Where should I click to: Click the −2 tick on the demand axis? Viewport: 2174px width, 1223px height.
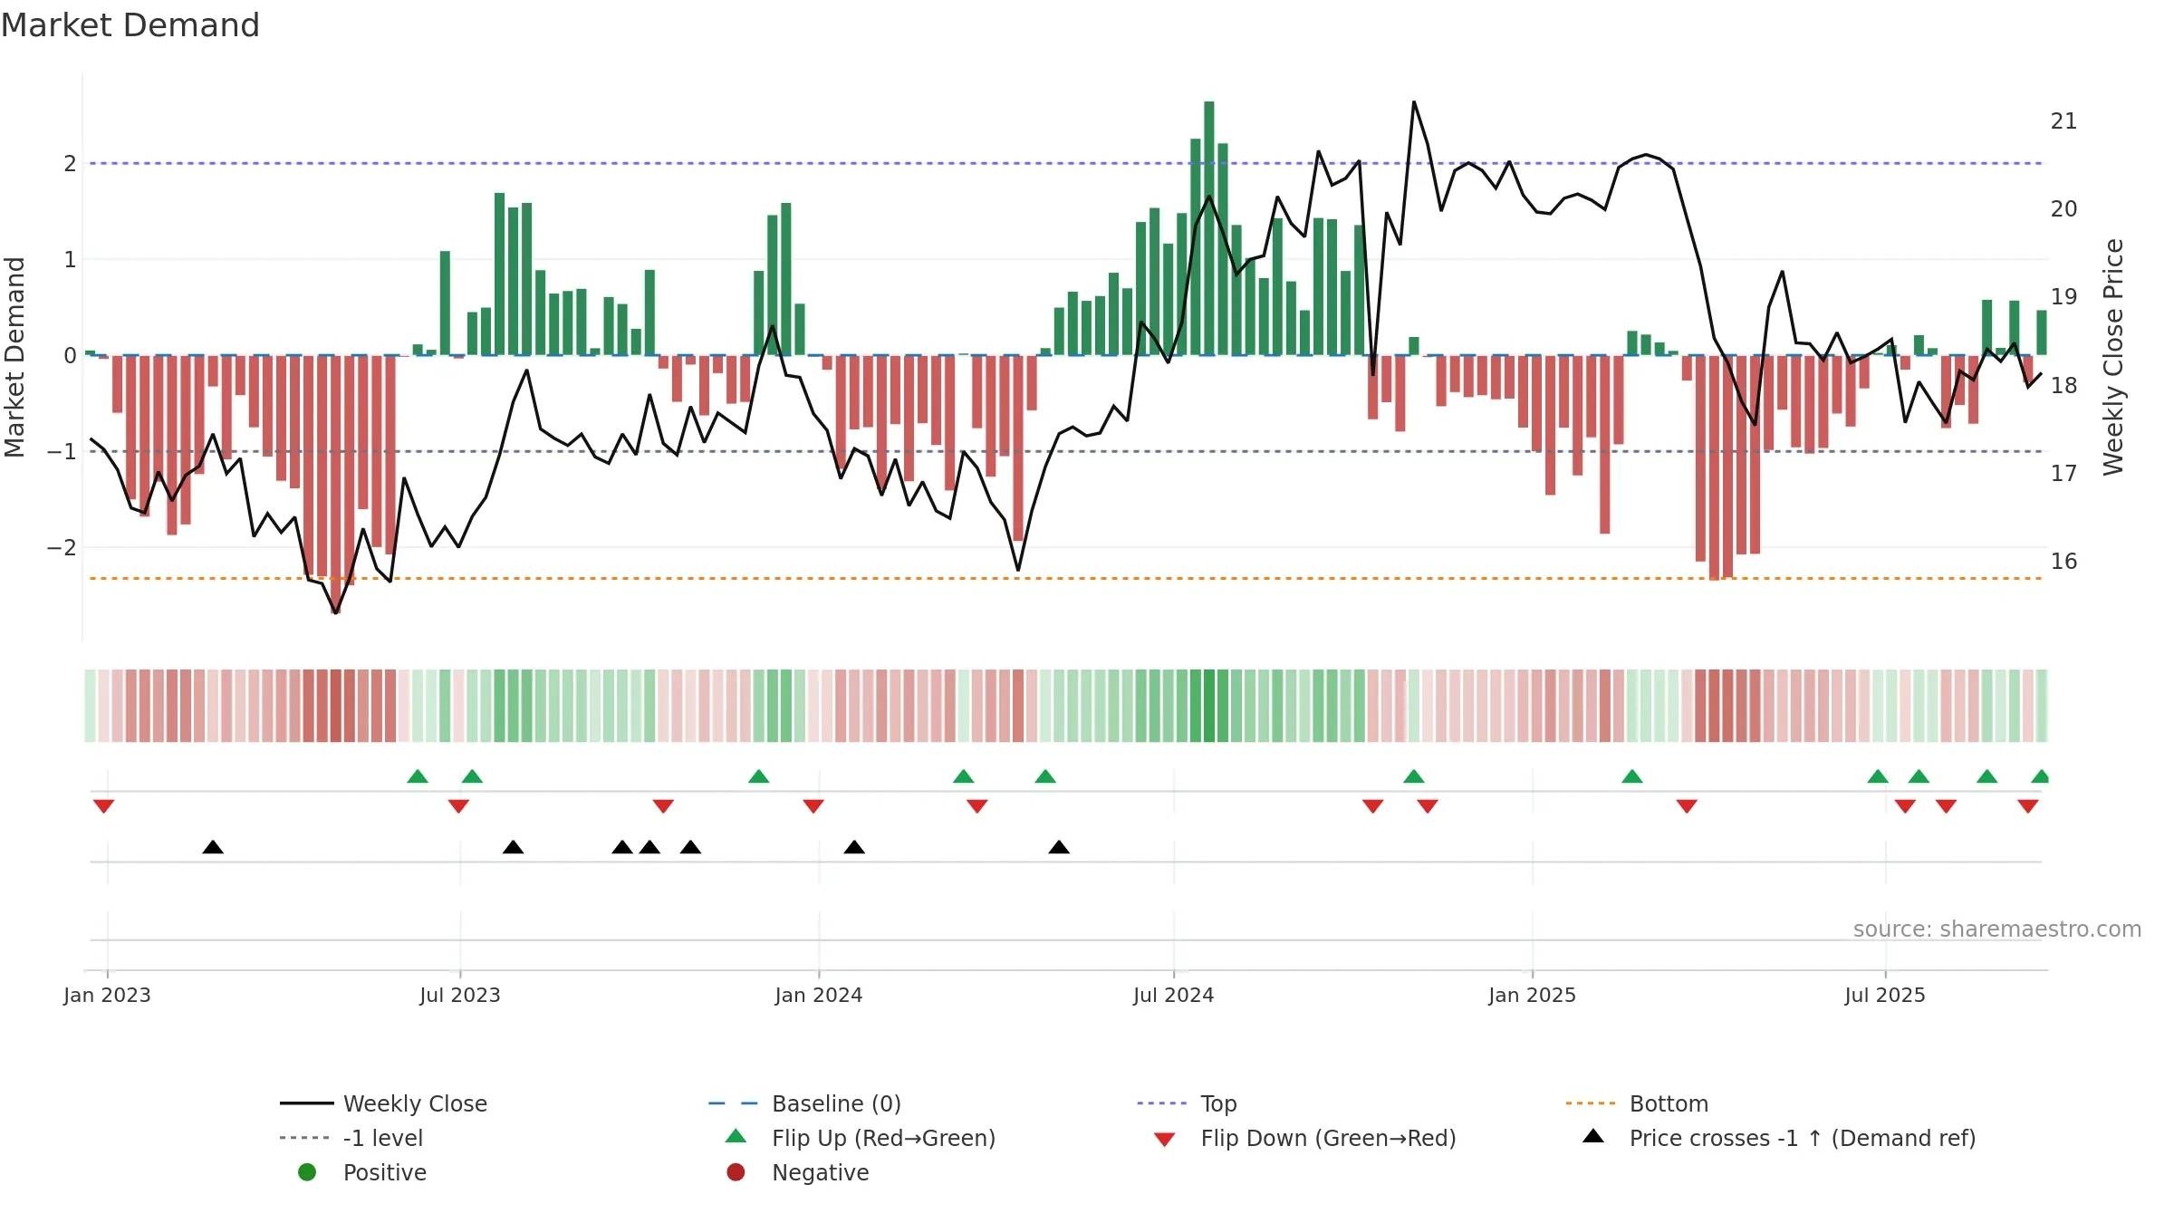click(x=62, y=547)
